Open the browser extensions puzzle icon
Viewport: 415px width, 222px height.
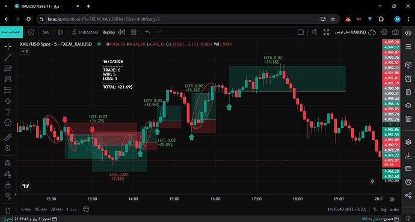(381, 19)
